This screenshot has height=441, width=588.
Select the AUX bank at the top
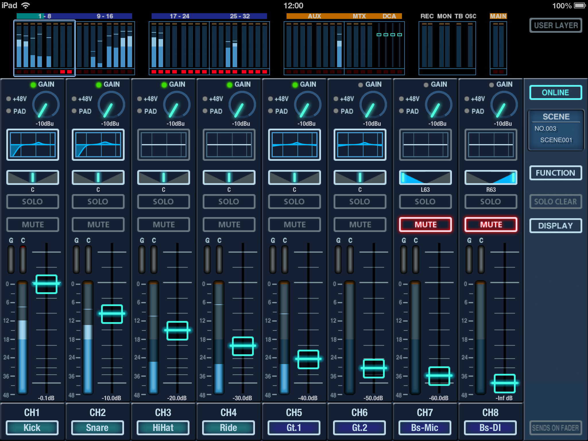tap(314, 16)
